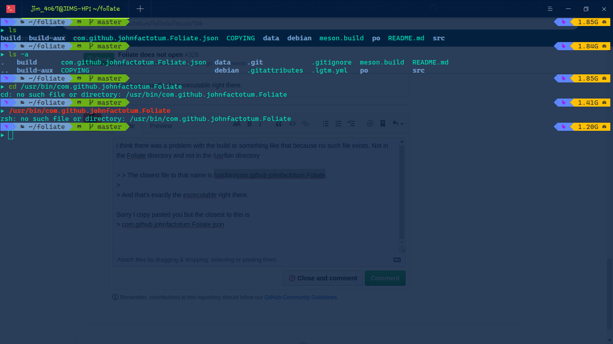Open the terminal hamburger menu

click(x=550, y=9)
